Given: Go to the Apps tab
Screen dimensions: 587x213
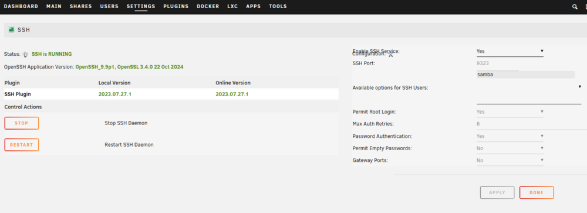Looking at the screenshot, I should click(254, 6).
